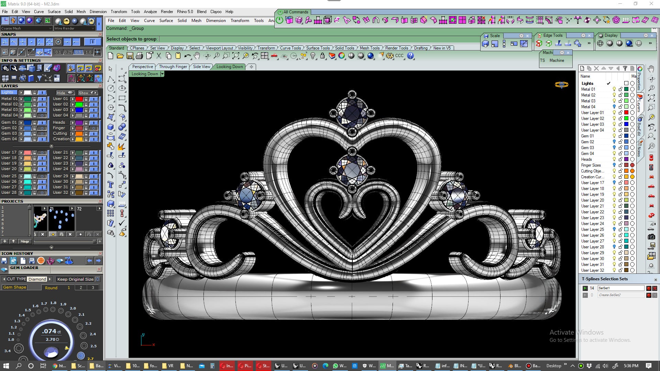Toggle the center circle snap in Snaps panel
Viewport: 660px width, 371px height.
tap(58, 42)
